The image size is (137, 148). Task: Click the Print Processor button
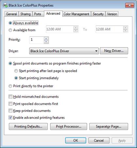pyautogui.click(x=69, y=126)
